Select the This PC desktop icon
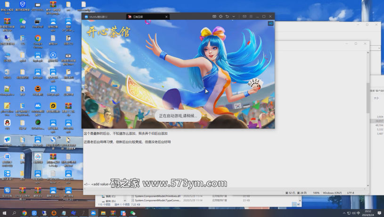The image size is (384, 217). point(7,57)
